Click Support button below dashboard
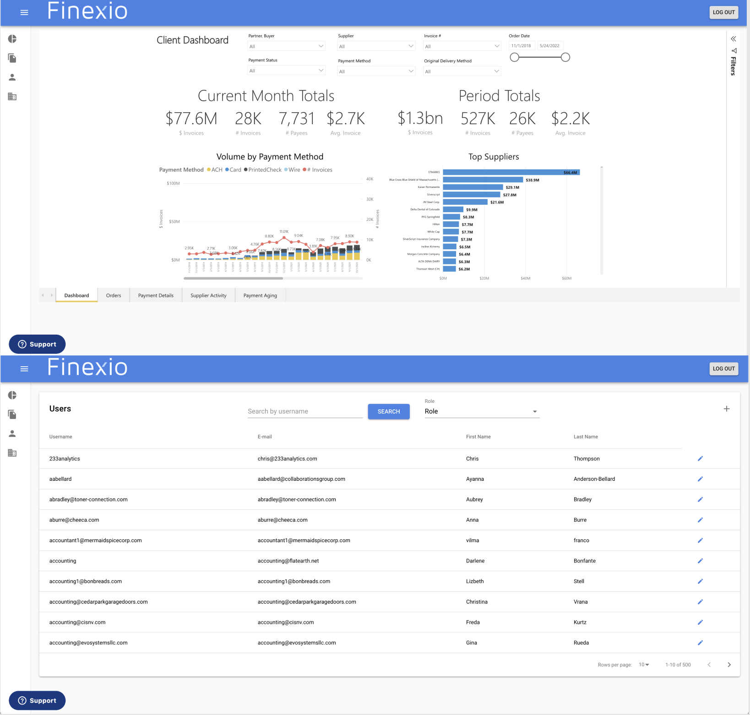The width and height of the screenshot is (750, 715). click(x=37, y=344)
